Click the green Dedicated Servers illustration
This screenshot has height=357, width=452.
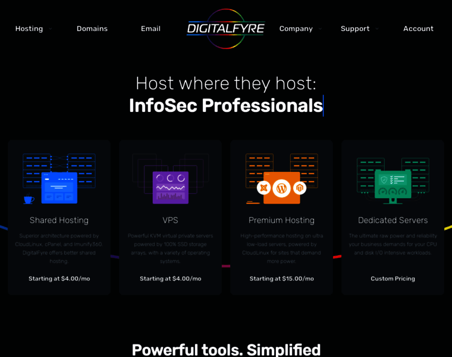click(x=393, y=180)
